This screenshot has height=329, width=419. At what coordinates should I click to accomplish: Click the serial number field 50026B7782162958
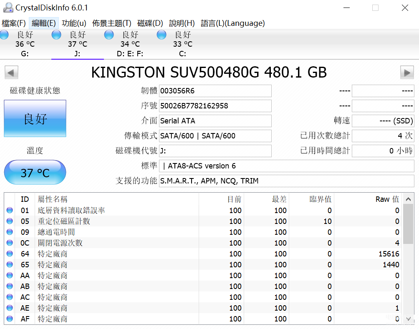point(215,106)
